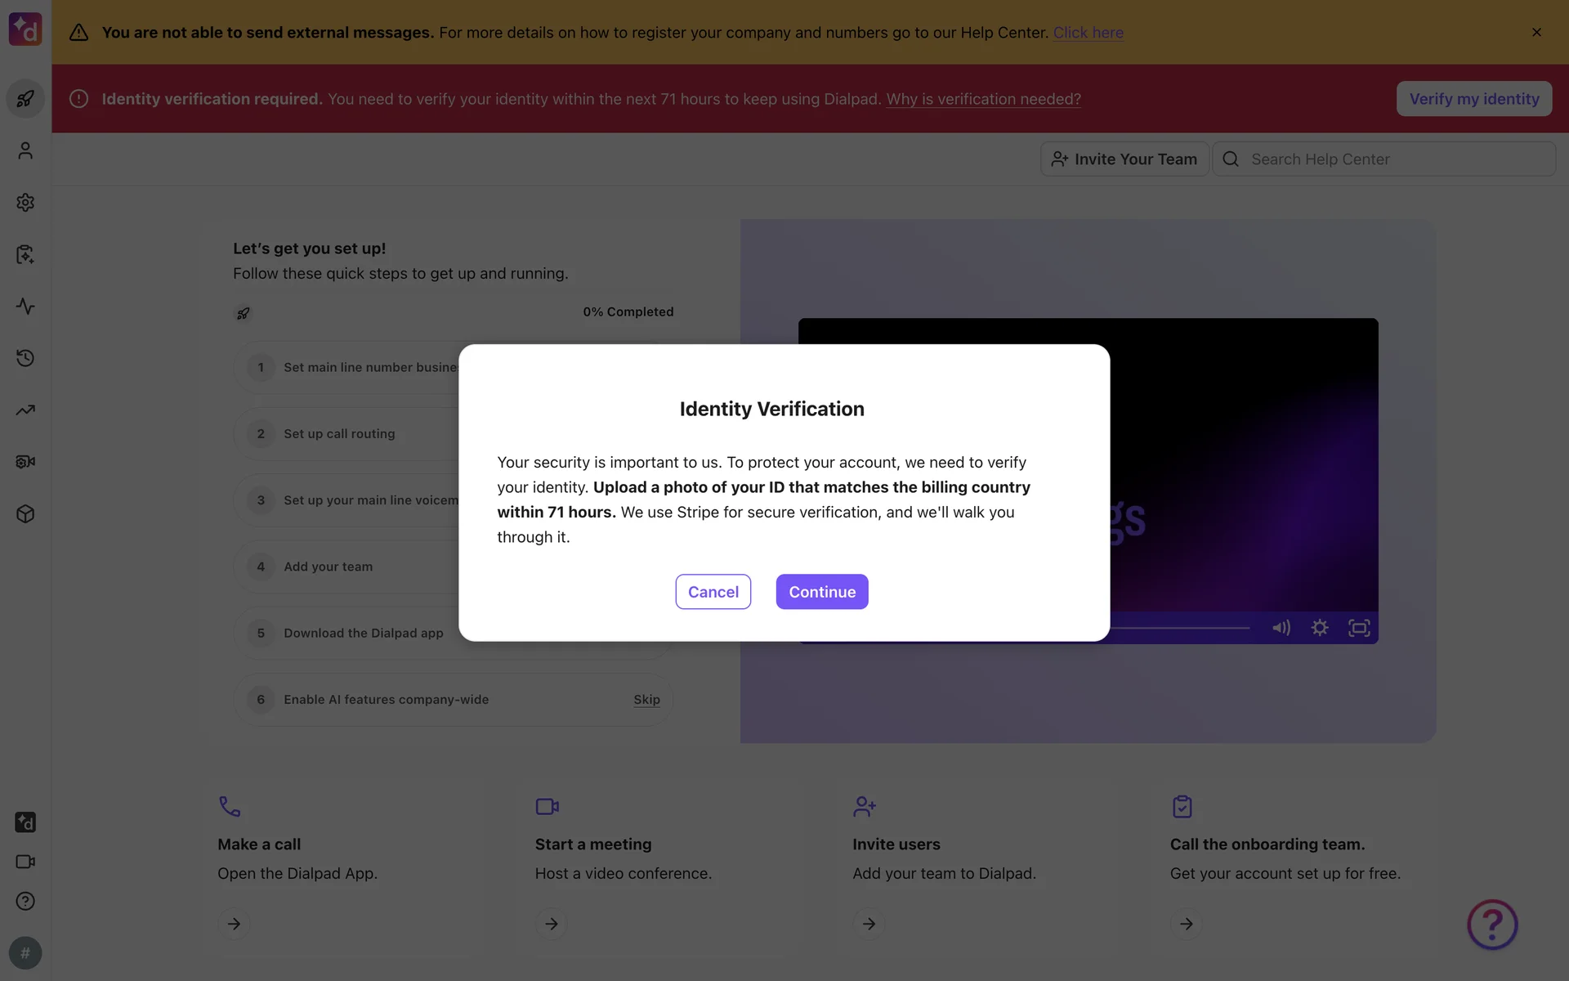
Task: Toggle fullscreen on the video player
Action: coord(1359,628)
